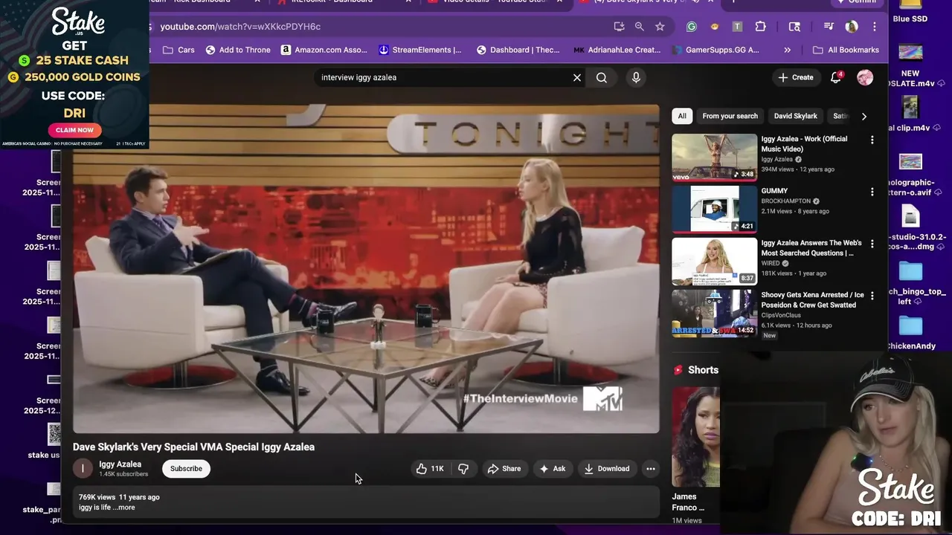
Task: Bookmark this page with the star icon
Action: point(660,27)
